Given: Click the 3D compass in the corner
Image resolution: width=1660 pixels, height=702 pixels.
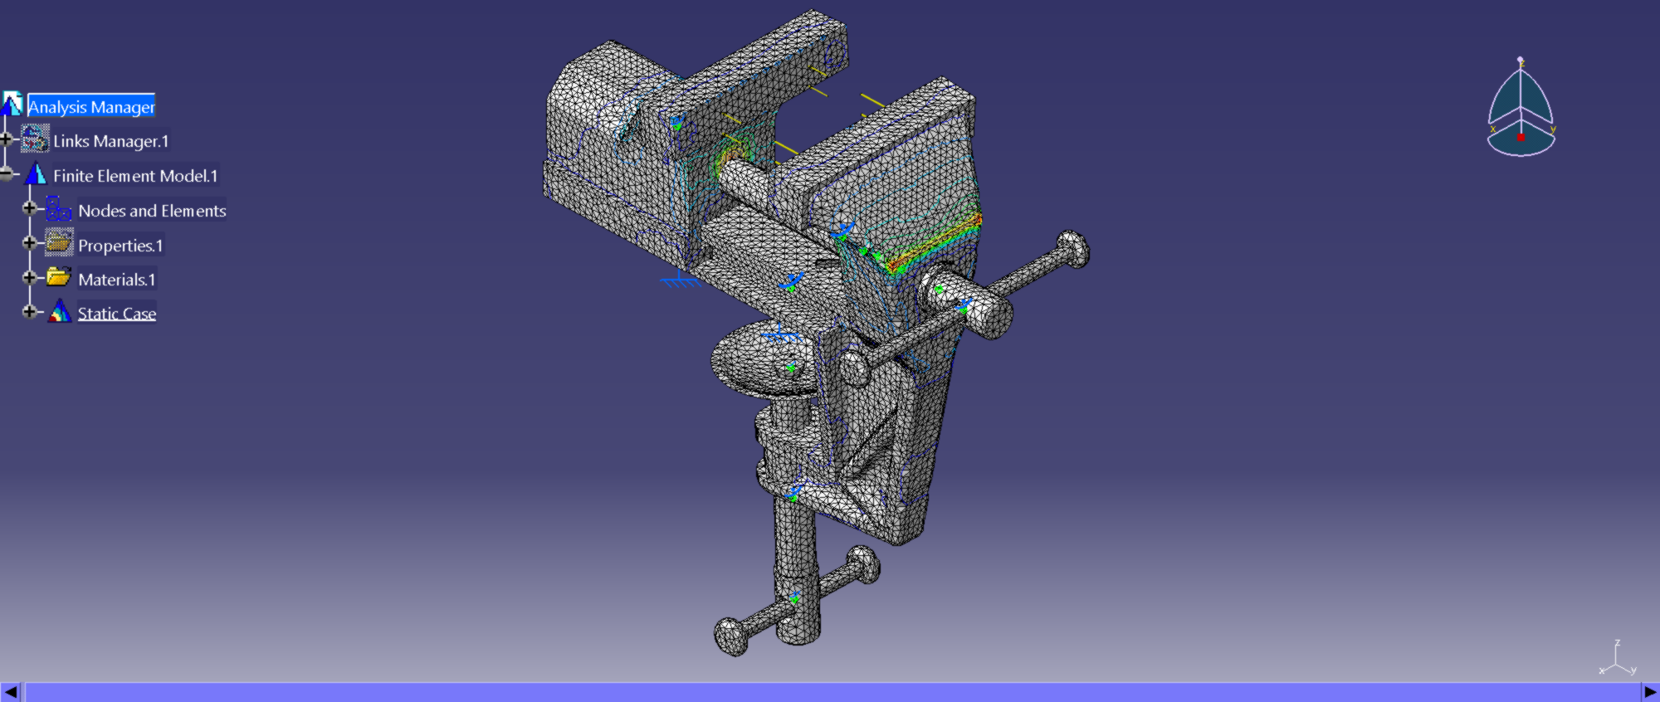Looking at the screenshot, I should (1521, 108).
